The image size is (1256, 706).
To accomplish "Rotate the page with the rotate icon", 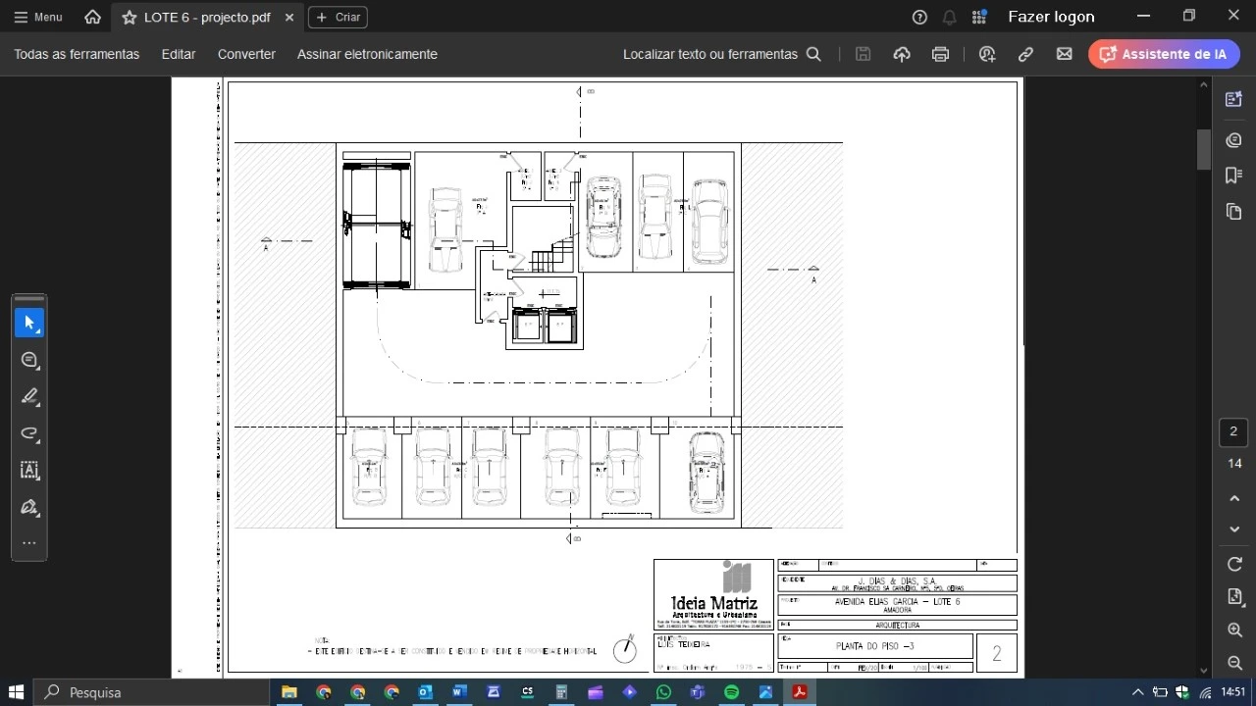I will click(1234, 564).
